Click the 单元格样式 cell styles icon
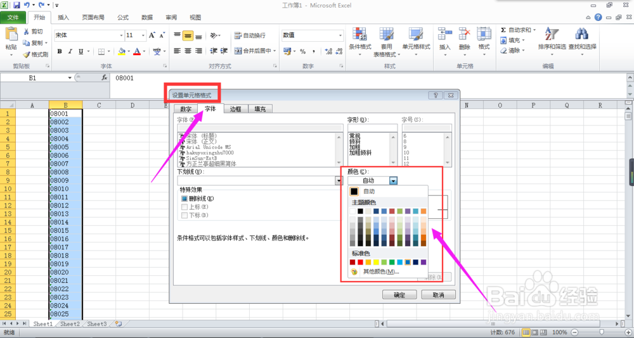 416,34
